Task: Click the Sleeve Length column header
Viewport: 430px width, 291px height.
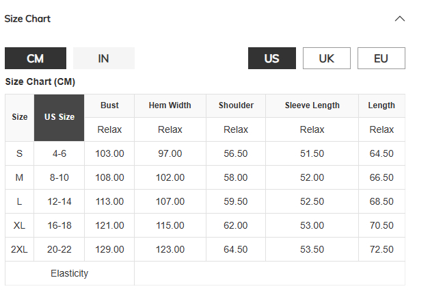Action: click(312, 105)
